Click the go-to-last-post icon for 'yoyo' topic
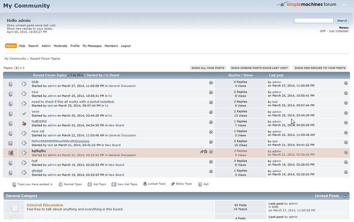This screenshot has height=222, width=354. [211, 112]
